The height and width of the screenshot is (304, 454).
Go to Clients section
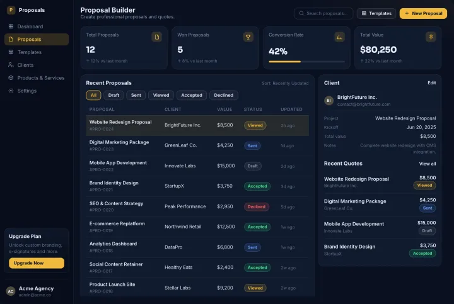(x=37, y=65)
